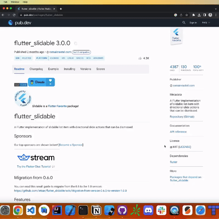Open the Repository (GitHub) link

[182, 117]
